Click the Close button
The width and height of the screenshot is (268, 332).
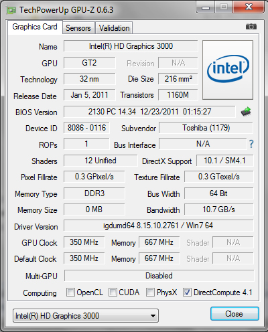pyautogui.click(x=234, y=314)
